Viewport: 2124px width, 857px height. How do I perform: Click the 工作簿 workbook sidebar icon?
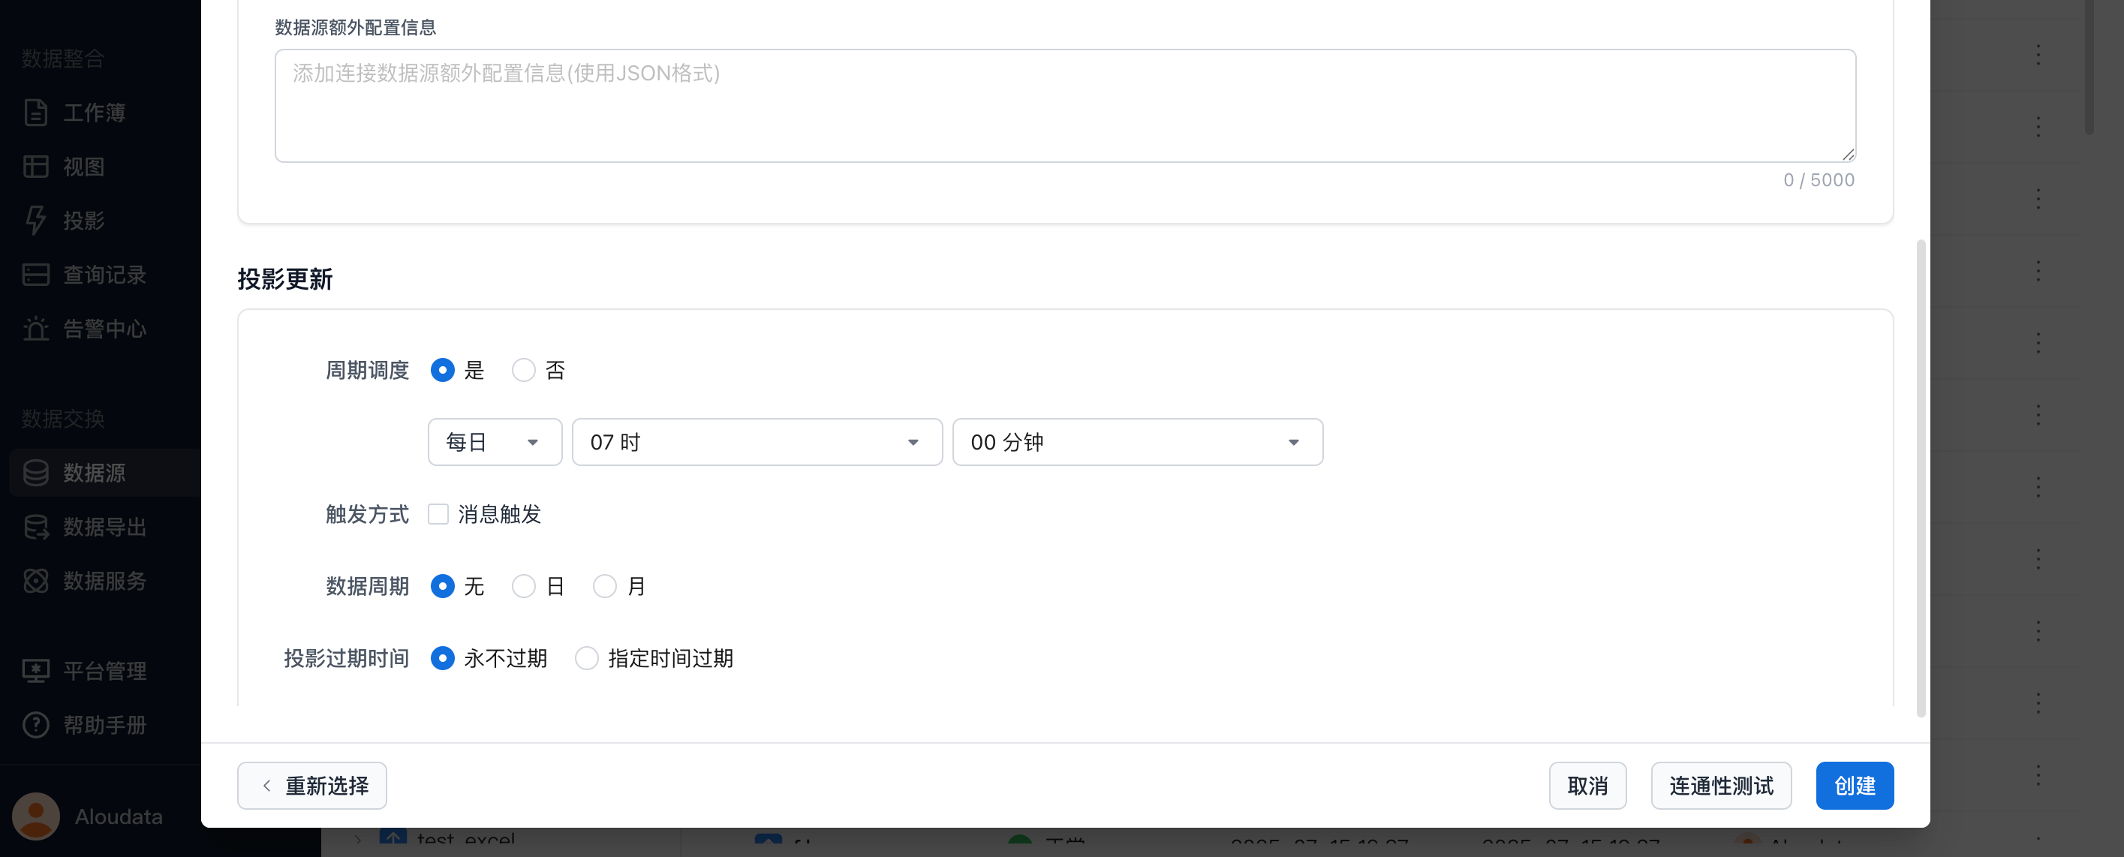tap(35, 112)
